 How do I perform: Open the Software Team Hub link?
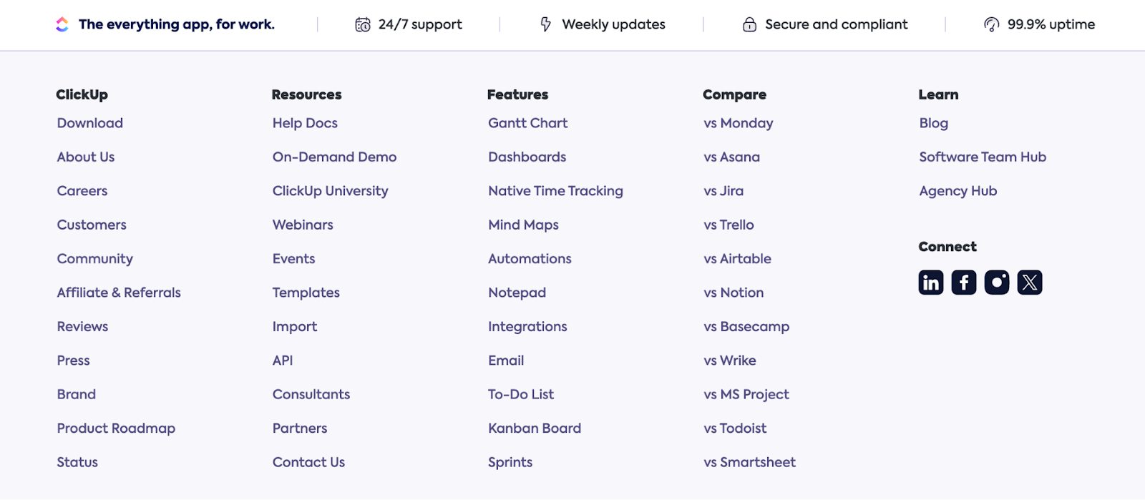[983, 157]
